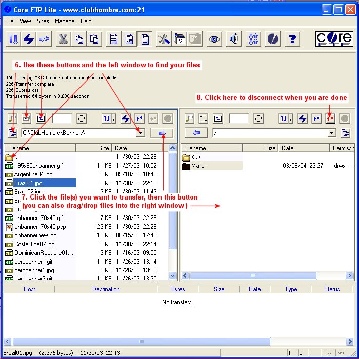Open the View menu
The height and width of the screenshot is (359, 359).
click(x=25, y=21)
